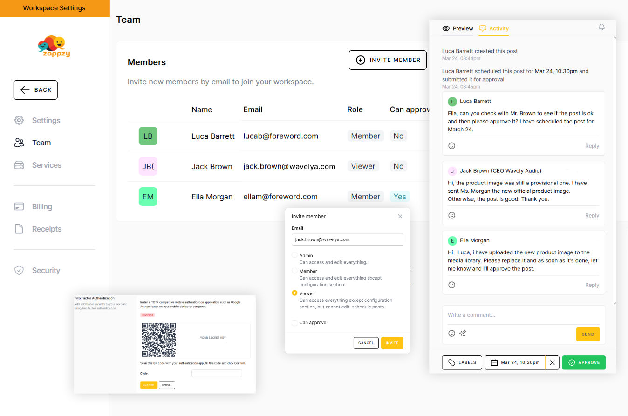
Task: Switch to the Preview tab
Action: click(x=457, y=28)
